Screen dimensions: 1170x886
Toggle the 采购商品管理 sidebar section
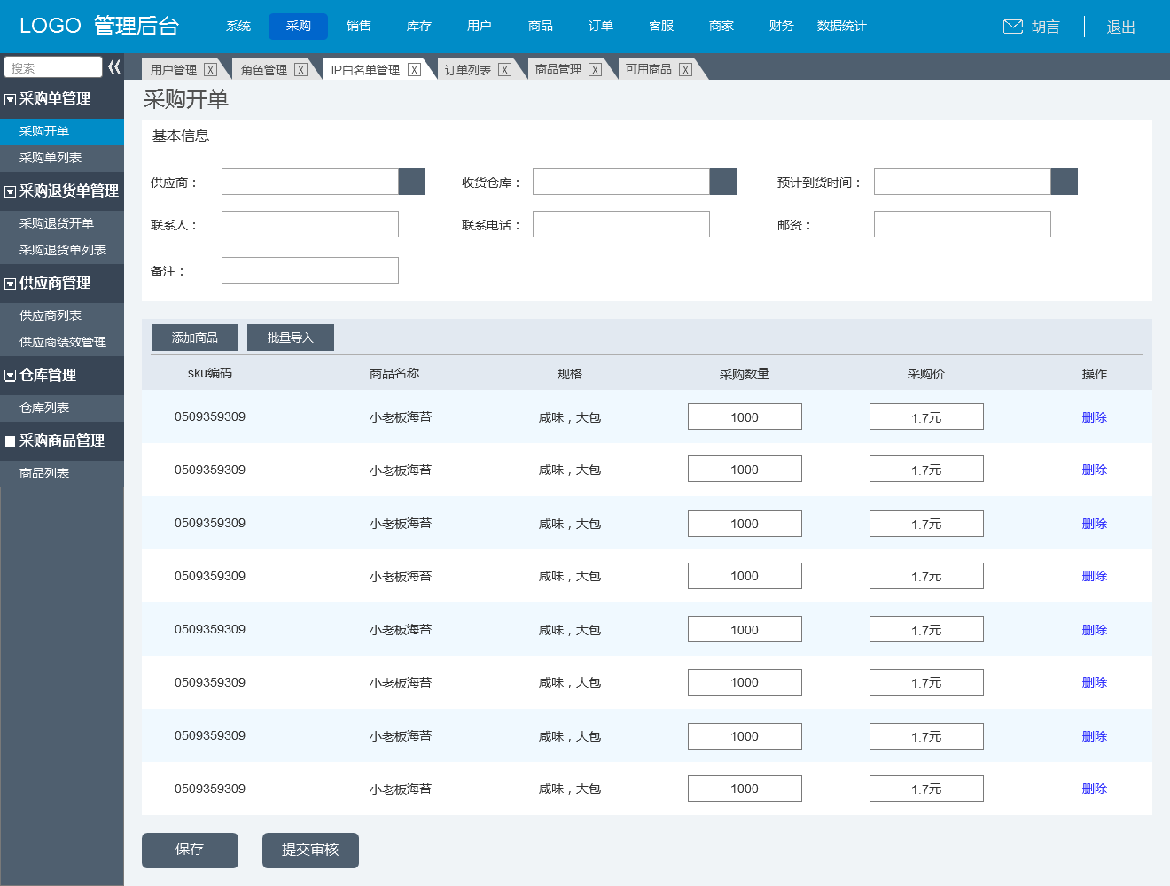point(11,442)
